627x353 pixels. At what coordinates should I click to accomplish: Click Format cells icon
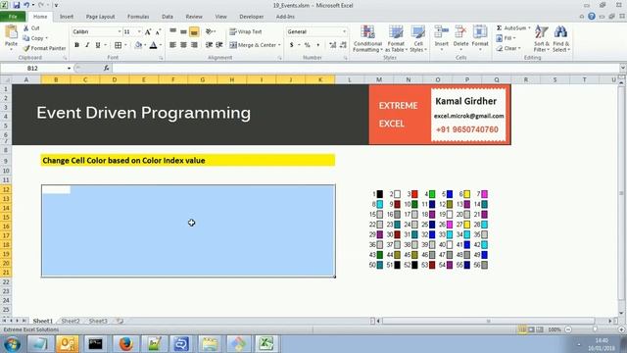(x=480, y=32)
